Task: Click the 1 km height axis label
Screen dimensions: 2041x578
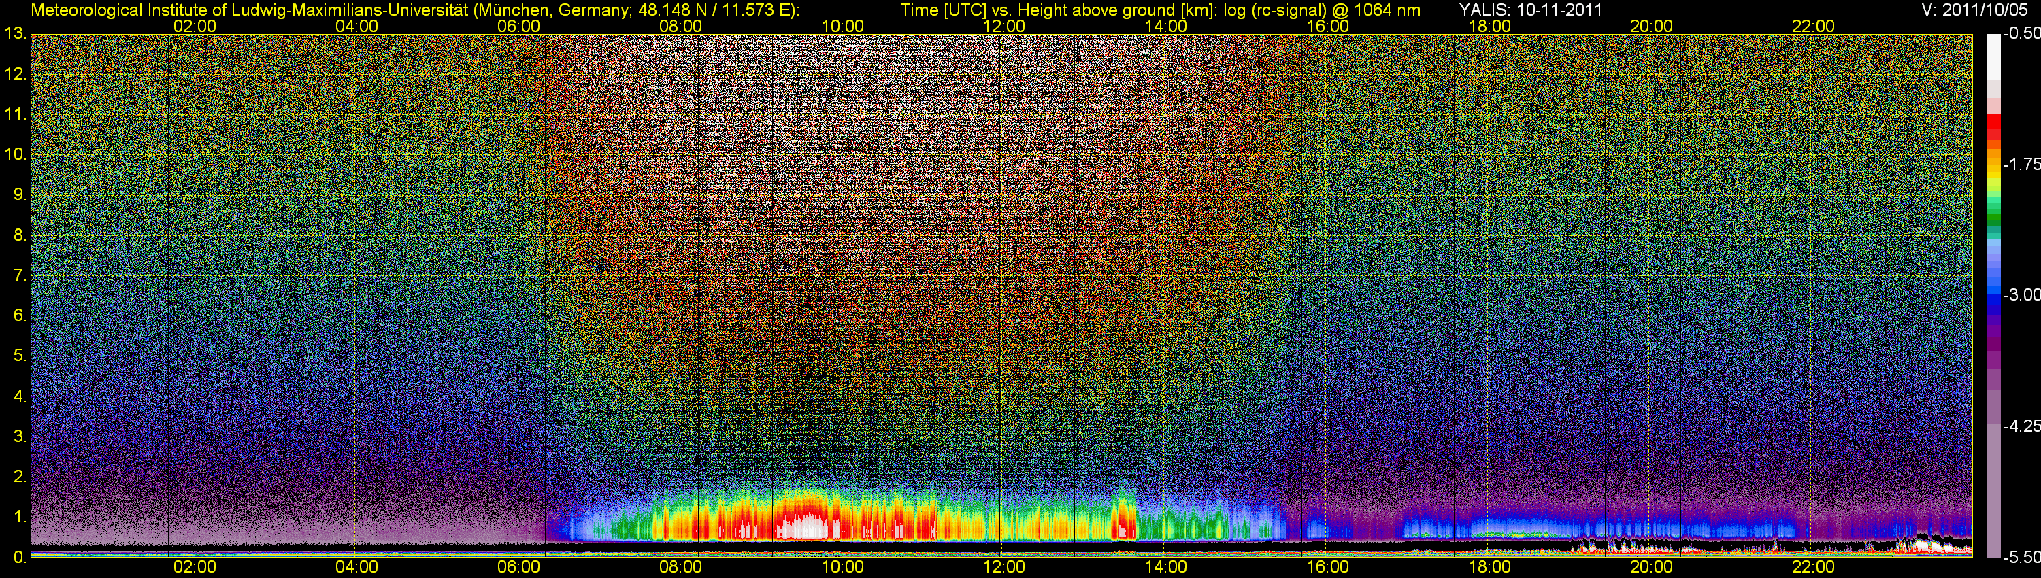Action: tap(20, 517)
